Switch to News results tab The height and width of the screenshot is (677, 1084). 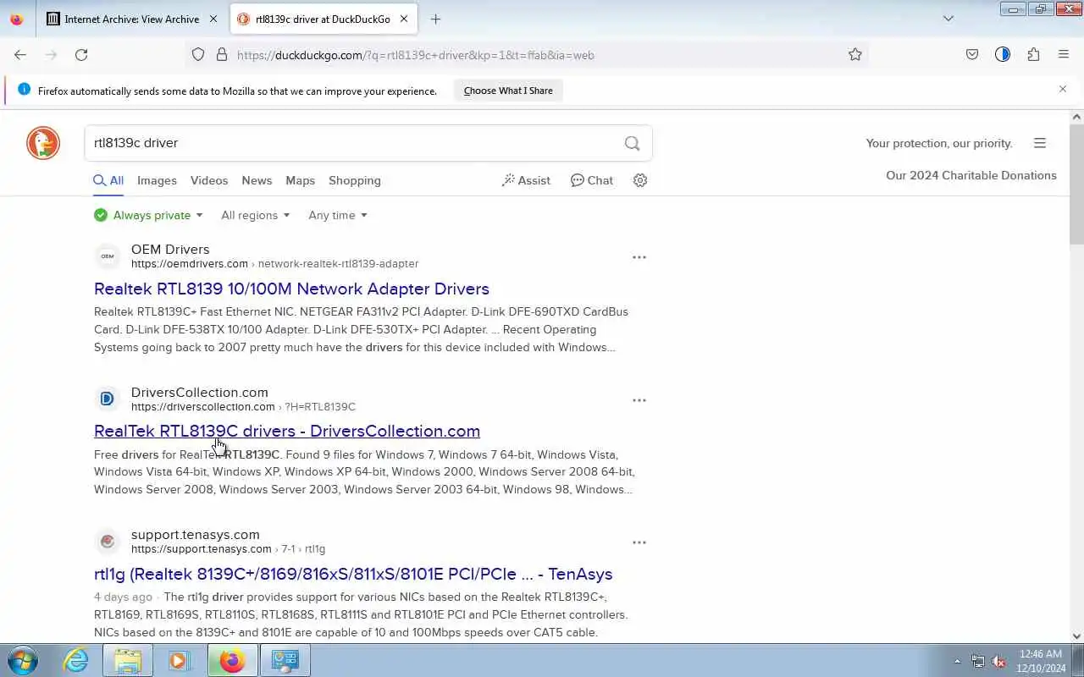tap(257, 180)
